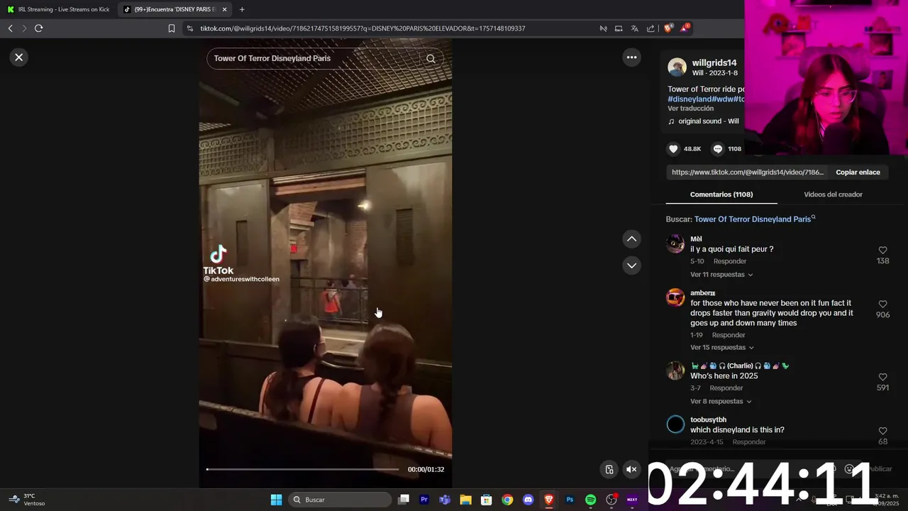
Task: Click the video progress bar
Action: click(x=303, y=469)
